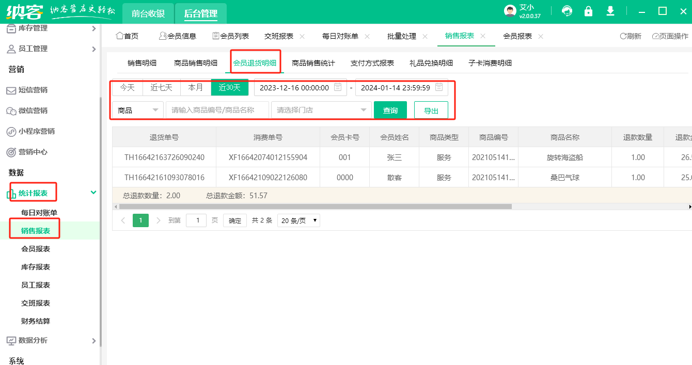Switch to 前台收银 mode
Screen dimensions: 692x365
148,13
